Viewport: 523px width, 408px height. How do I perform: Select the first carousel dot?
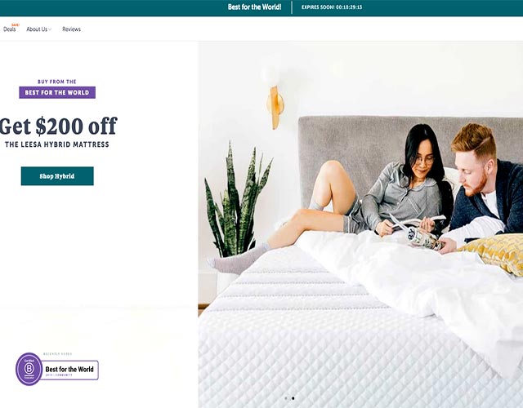click(286, 398)
